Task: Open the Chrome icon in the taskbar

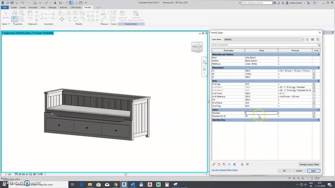Action: point(116,184)
